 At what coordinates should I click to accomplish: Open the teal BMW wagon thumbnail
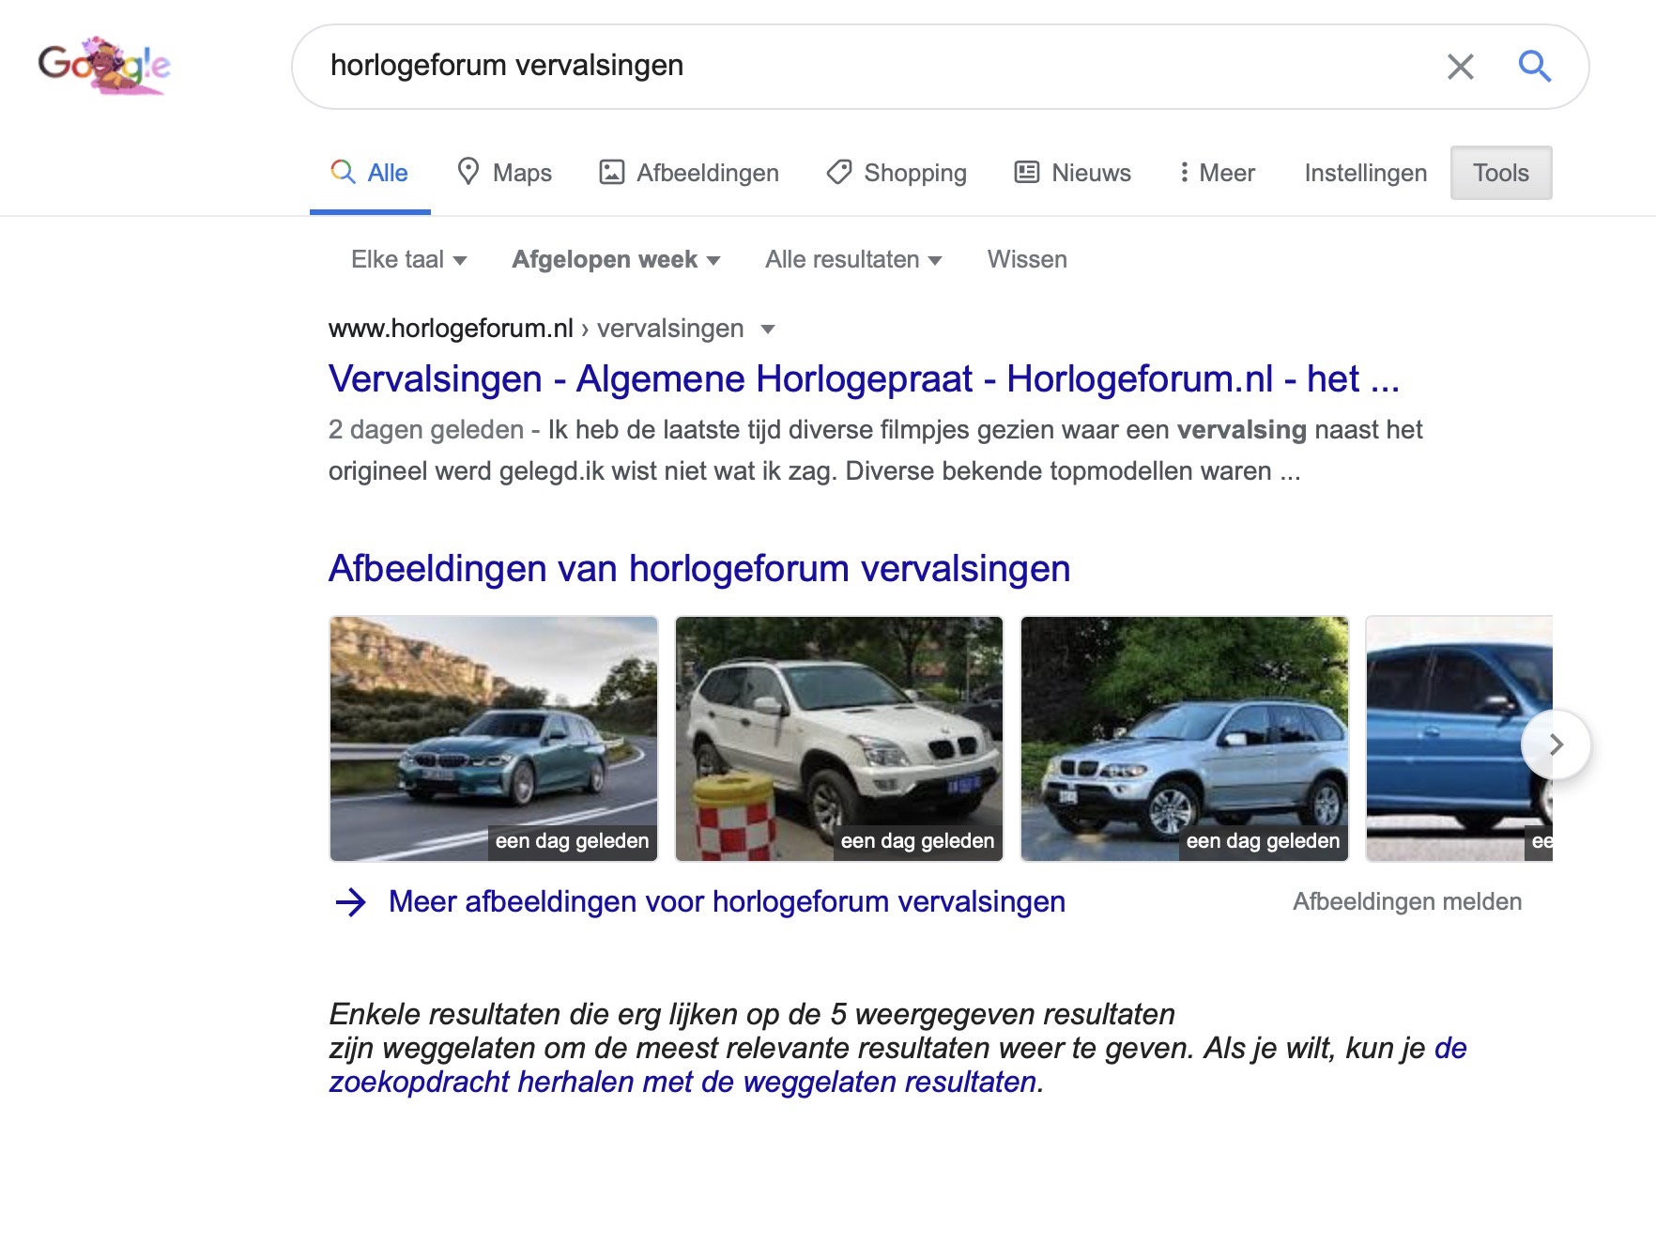494,738
